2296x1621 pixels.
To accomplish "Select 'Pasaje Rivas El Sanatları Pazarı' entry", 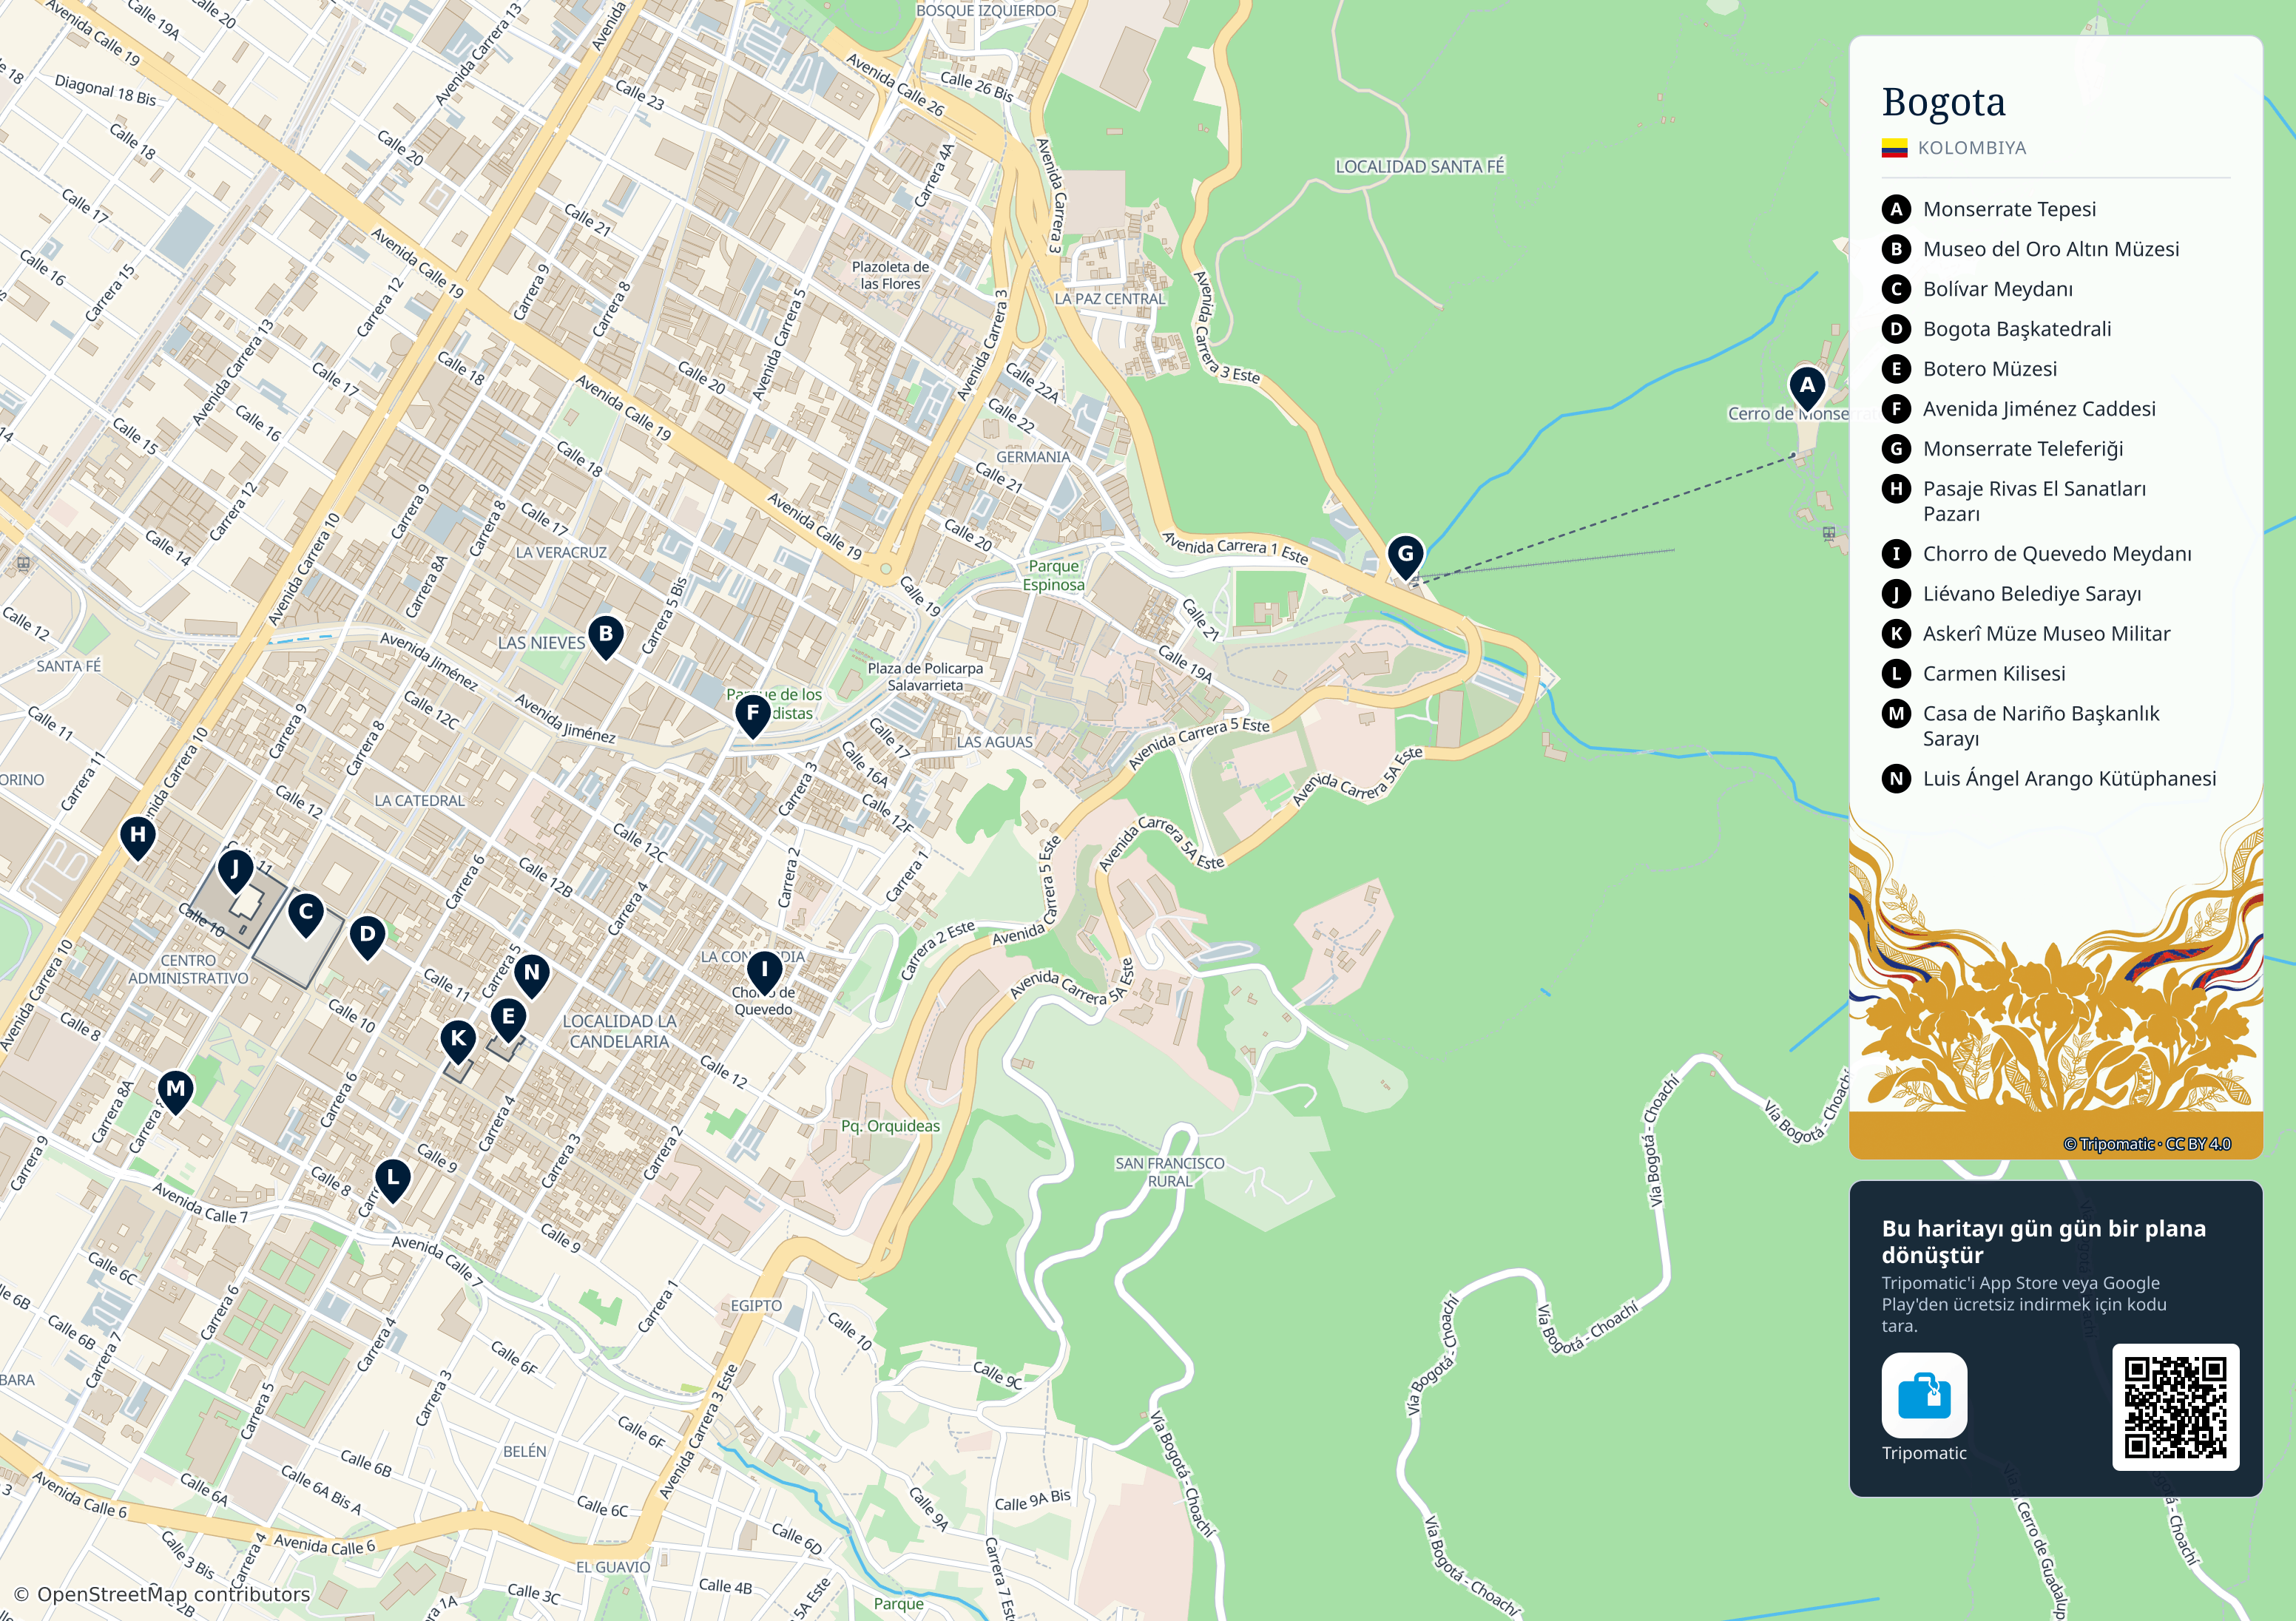I will [2034, 501].
